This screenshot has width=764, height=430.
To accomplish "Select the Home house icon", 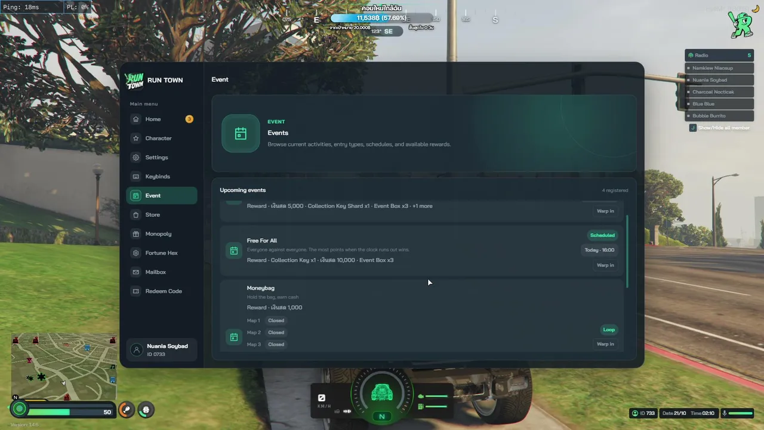I will [x=136, y=119].
